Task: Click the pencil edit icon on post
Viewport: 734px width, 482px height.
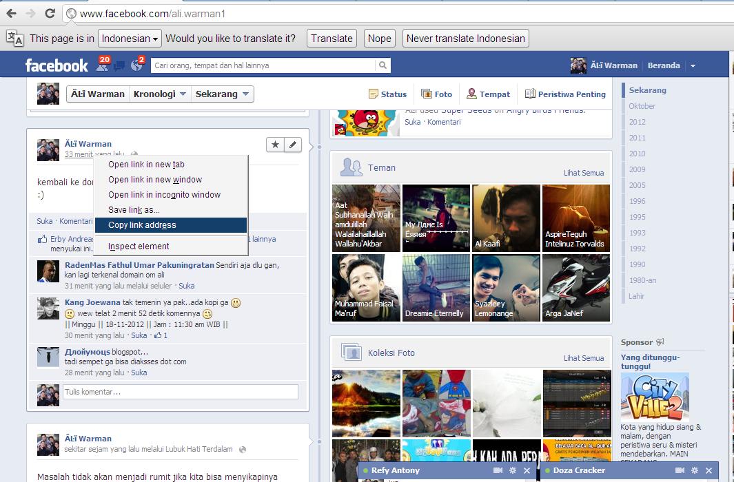Action: click(x=293, y=145)
